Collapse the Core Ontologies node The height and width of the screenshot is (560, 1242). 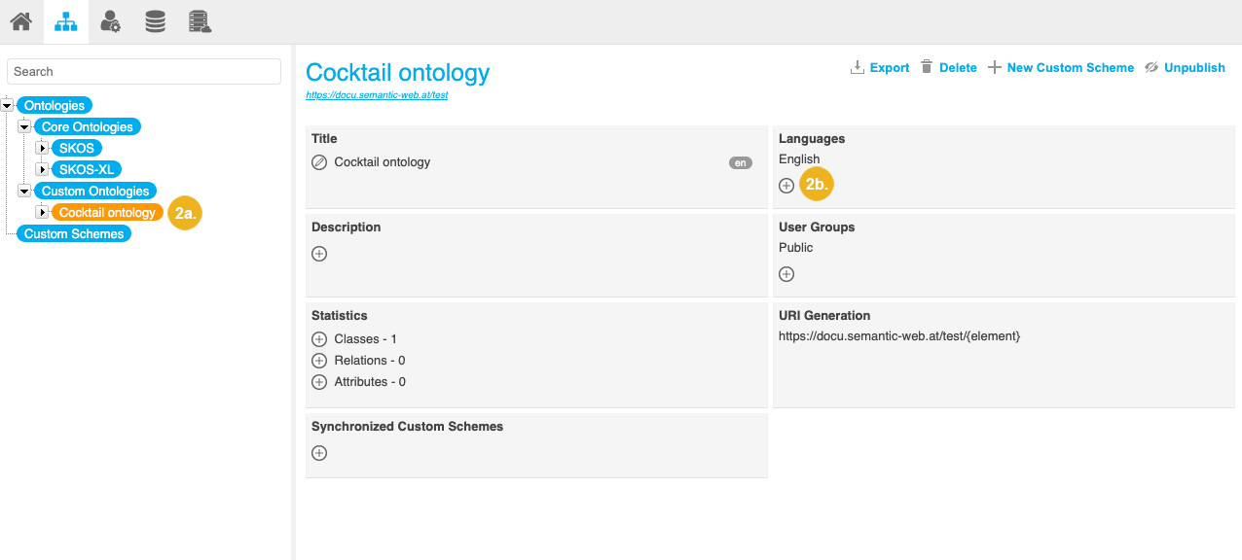click(x=25, y=126)
